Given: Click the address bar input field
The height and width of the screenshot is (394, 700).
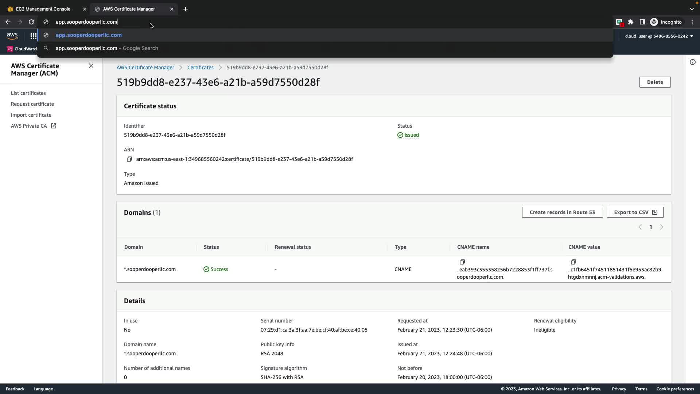Looking at the screenshot, I should click(x=255, y=22).
